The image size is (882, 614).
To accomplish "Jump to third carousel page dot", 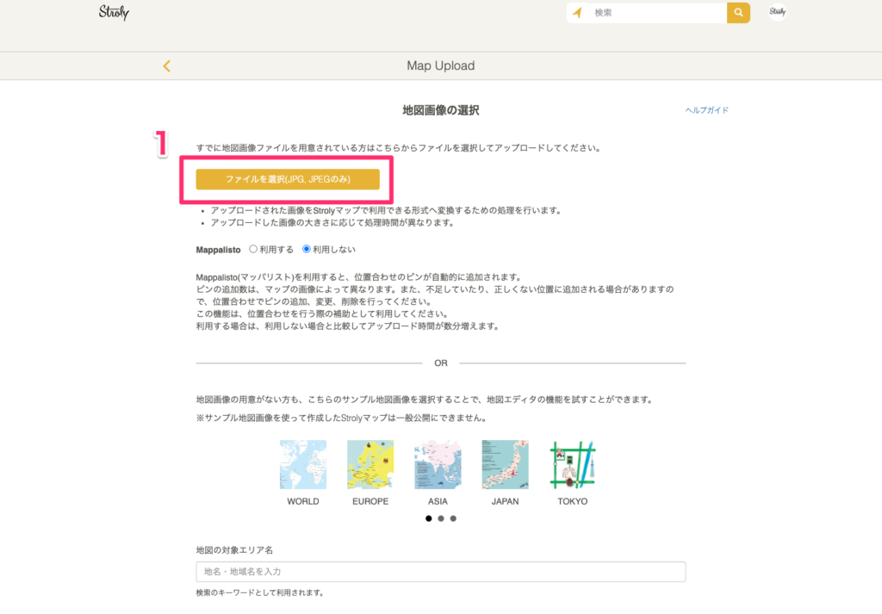I will [453, 518].
